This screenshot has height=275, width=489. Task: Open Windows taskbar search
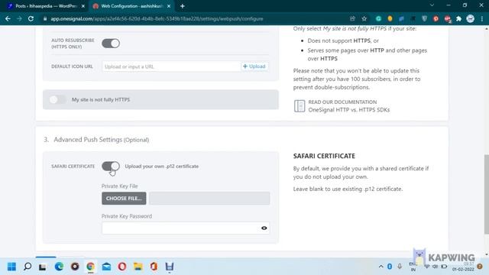point(28,267)
